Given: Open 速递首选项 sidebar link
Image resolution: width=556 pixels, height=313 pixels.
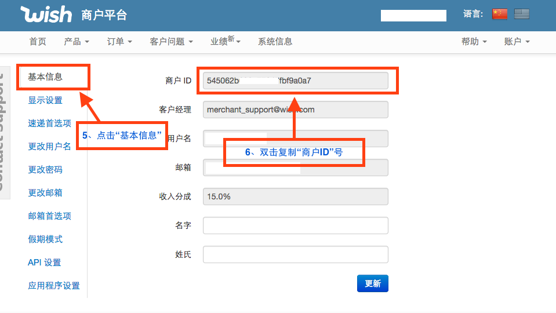Looking at the screenshot, I should pos(50,123).
